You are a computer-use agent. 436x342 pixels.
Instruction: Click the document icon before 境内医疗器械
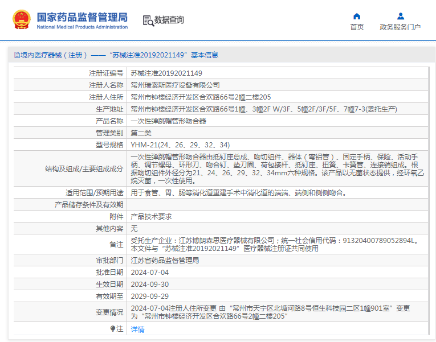coord(17,55)
